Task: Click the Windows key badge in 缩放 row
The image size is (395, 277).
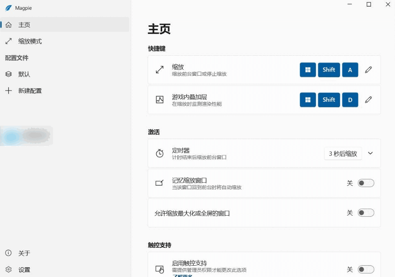Action: click(x=308, y=70)
